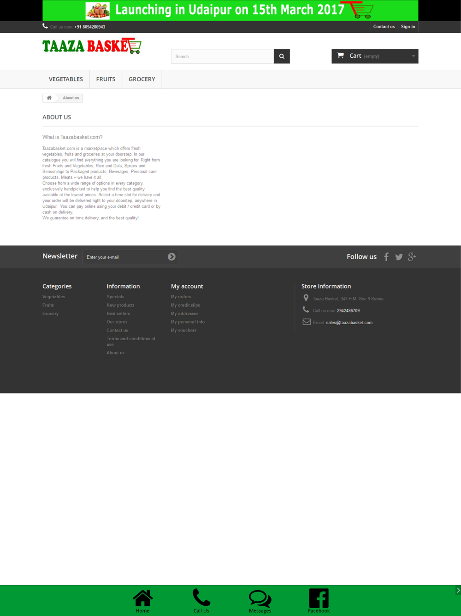Open Terms and conditions of use
This screenshot has height=616, width=461.
(x=131, y=341)
